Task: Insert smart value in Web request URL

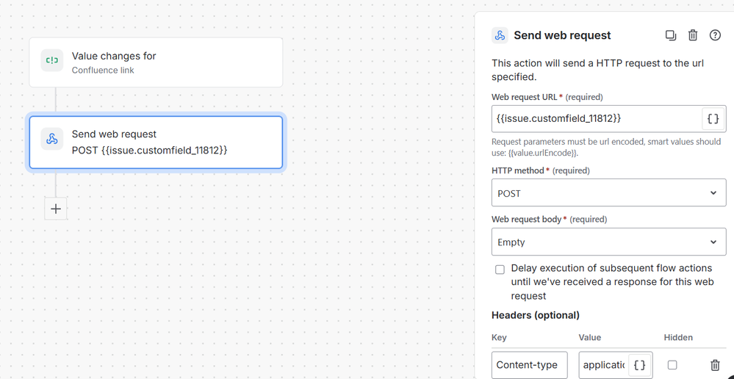Action: pos(713,119)
